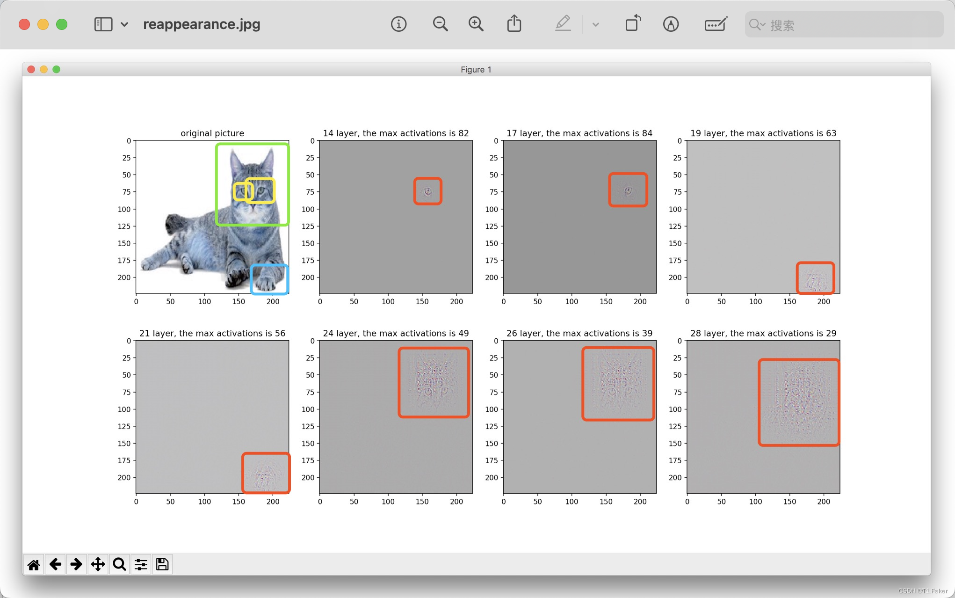Click the 24 layer activation plot
Screen dimensions: 955x598
(x=396, y=417)
